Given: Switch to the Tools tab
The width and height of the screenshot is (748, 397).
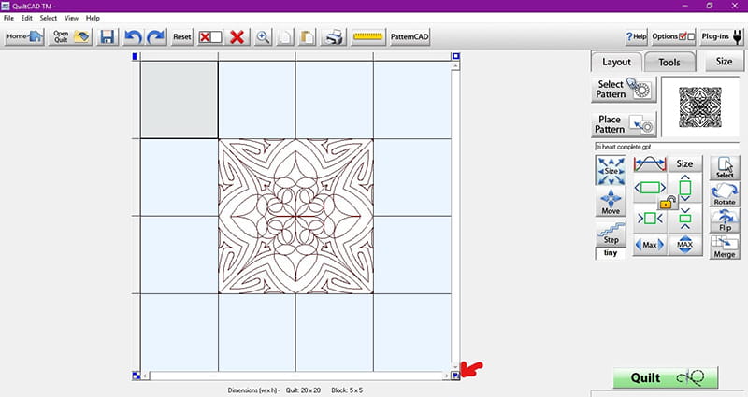Looking at the screenshot, I should click(669, 62).
